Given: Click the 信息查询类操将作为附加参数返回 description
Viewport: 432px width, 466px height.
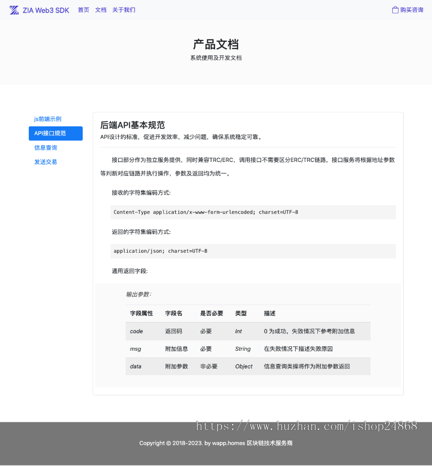Looking at the screenshot, I should tap(307, 366).
